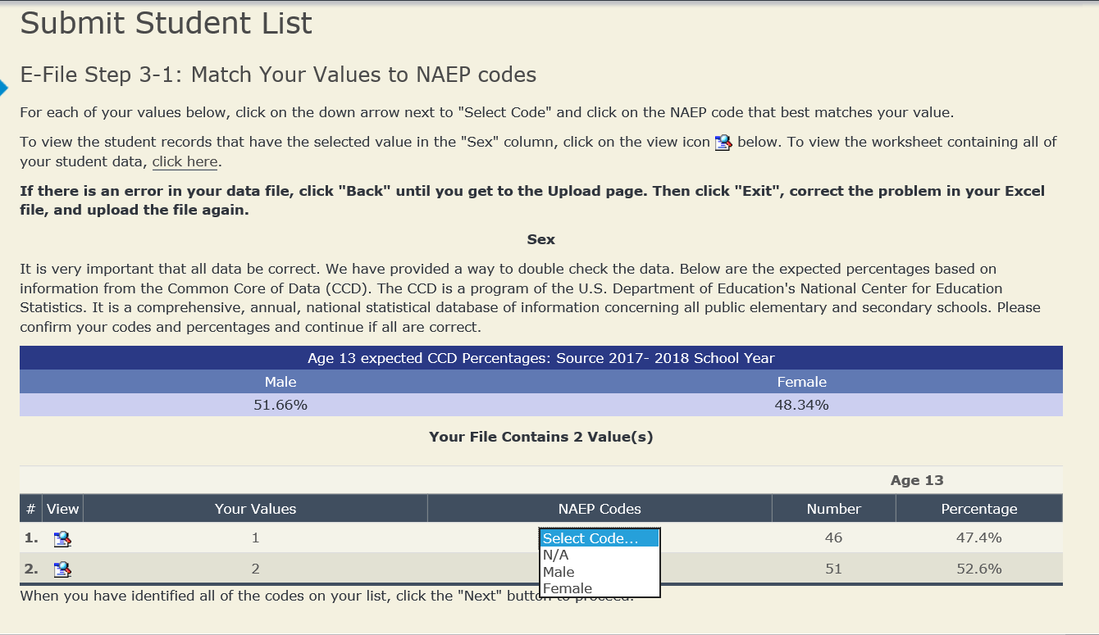Click the 52.6% percentage cell

978,569
